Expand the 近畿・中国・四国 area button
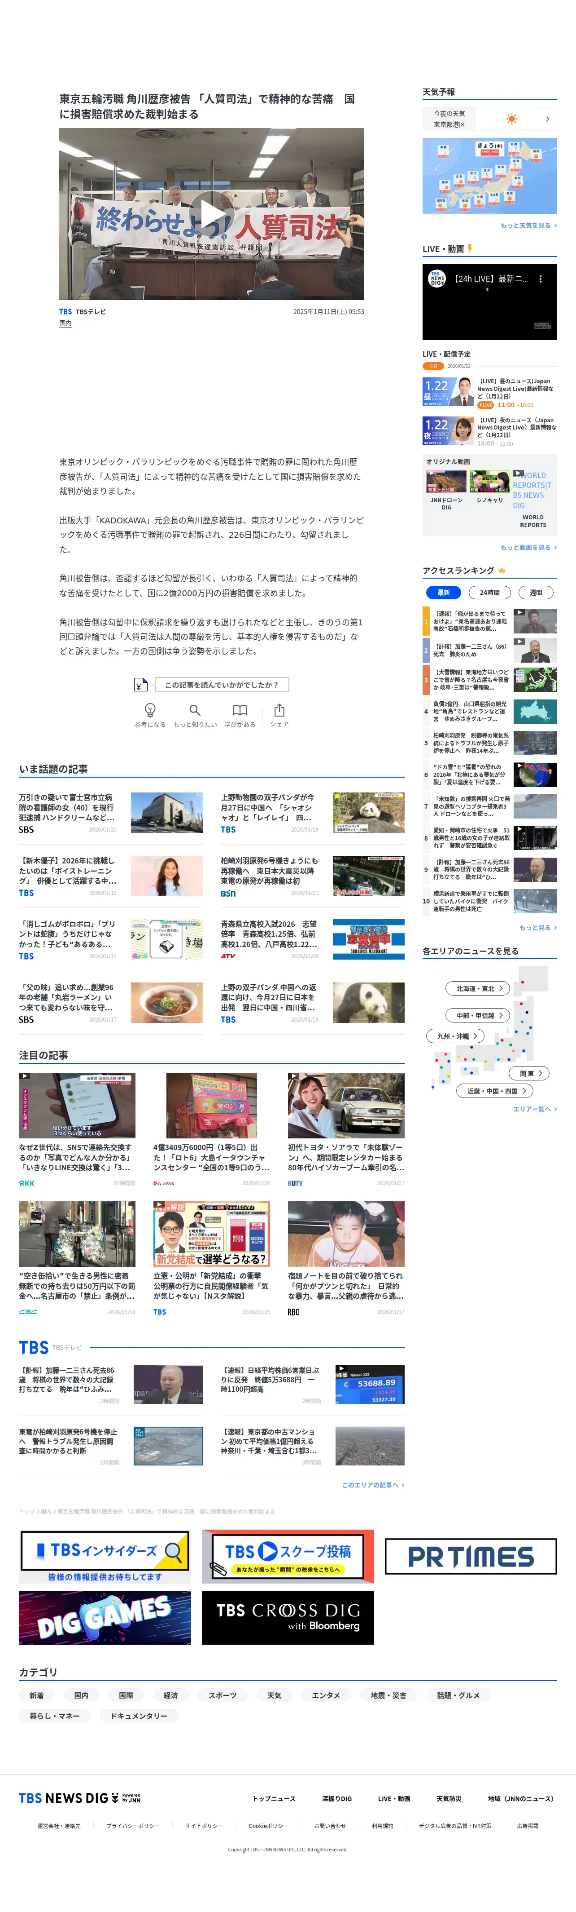The image size is (576, 1912). tap(495, 1091)
